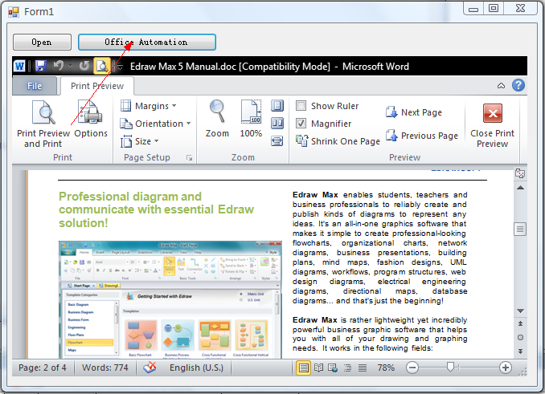This screenshot has height=394, width=545.
Task: Go to Next Page in preview
Action: (x=413, y=113)
